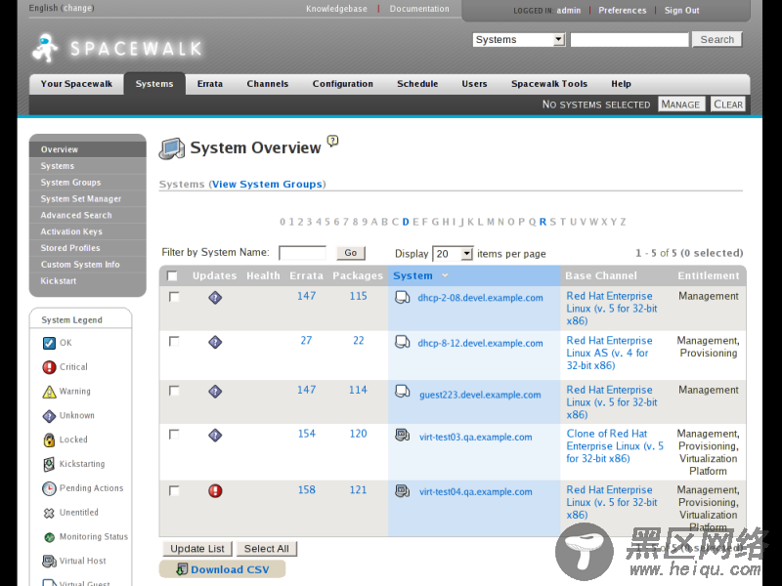Click system icon beside dhcp-8-12.devel.example.com
Screen dimensions: 782x586
(x=403, y=342)
